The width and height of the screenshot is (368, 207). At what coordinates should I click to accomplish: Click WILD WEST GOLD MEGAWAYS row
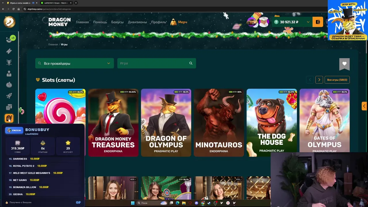tap(43, 173)
